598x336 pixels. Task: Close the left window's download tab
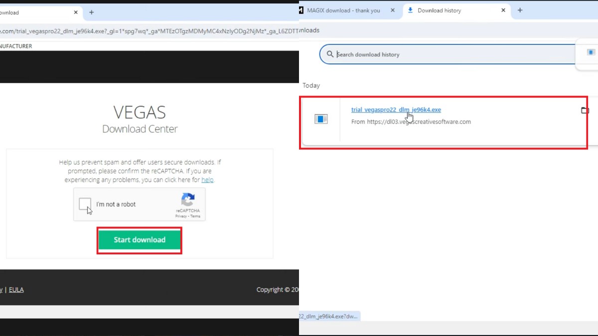(x=76, y=12)
